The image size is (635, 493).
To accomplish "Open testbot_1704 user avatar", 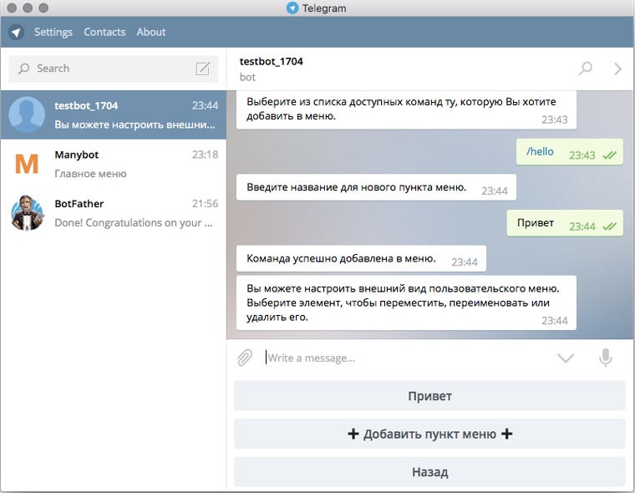I will (28, 115).
